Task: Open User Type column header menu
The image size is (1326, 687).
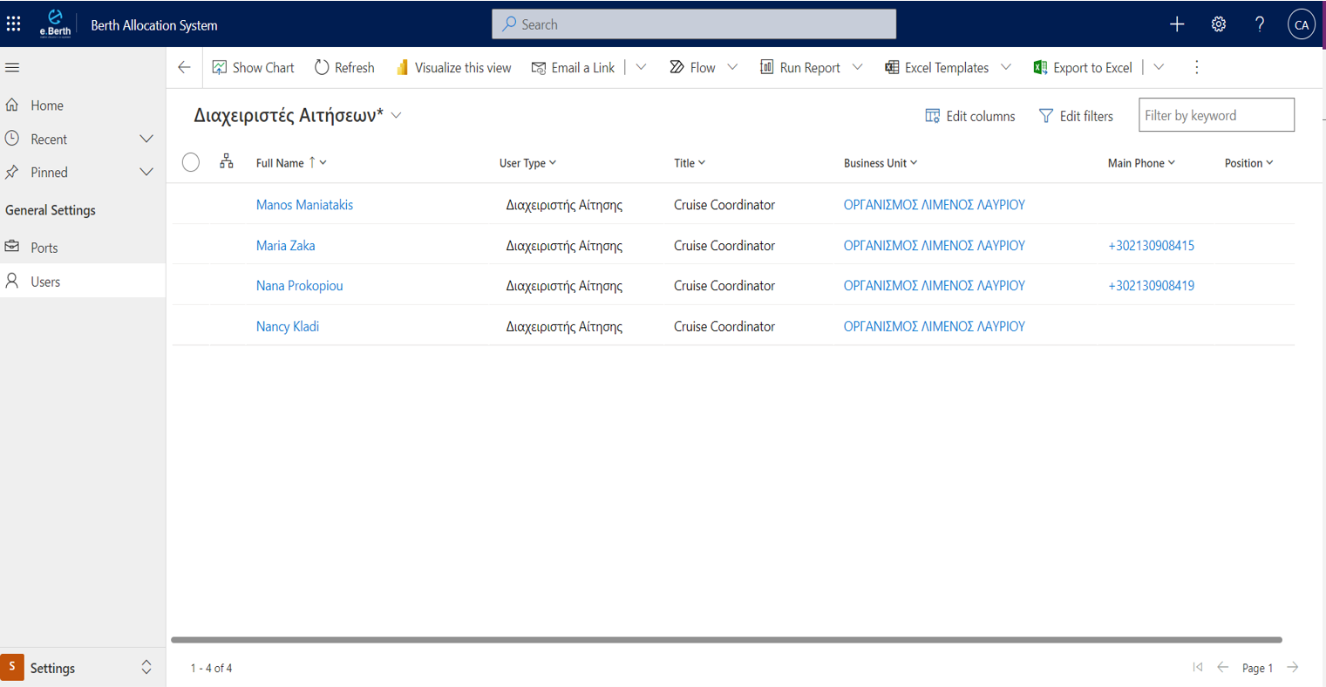Action: [527, 163]
